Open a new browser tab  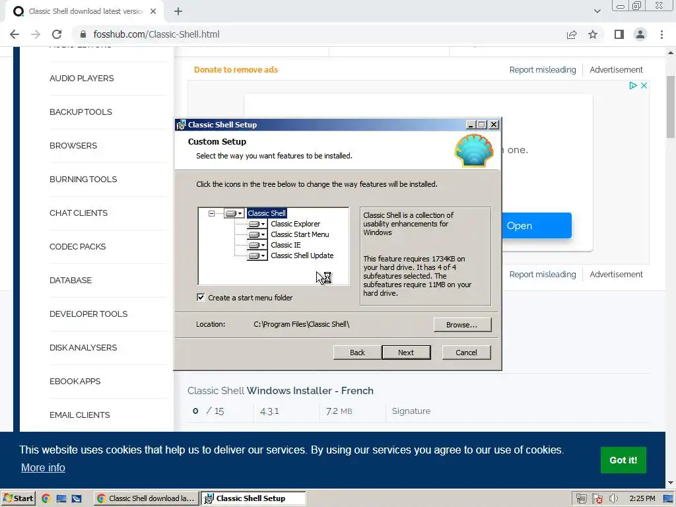click(178, 12)
